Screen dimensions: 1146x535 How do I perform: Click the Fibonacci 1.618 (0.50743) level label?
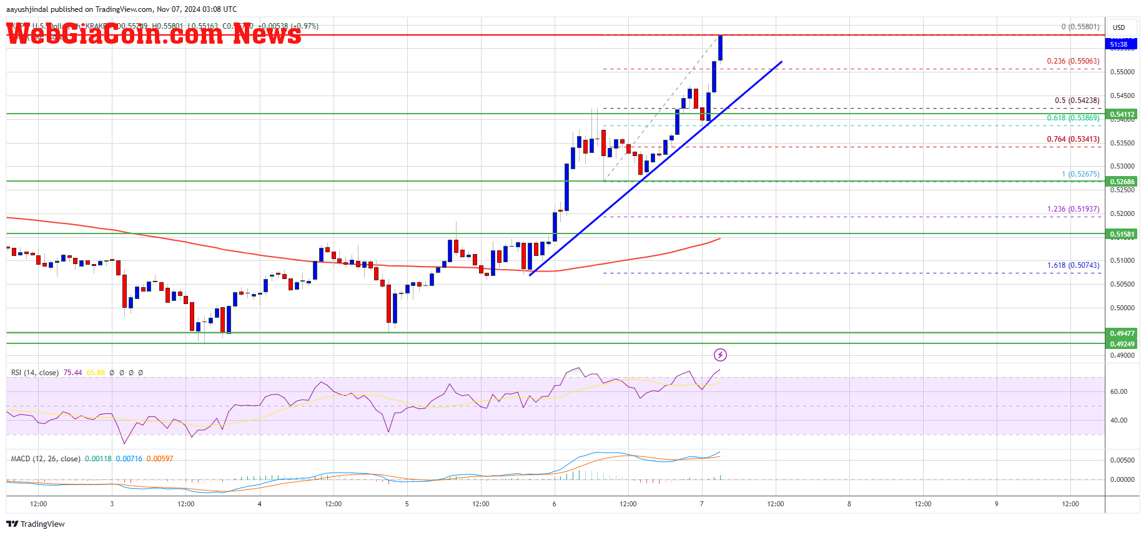tap(1073, 265)
